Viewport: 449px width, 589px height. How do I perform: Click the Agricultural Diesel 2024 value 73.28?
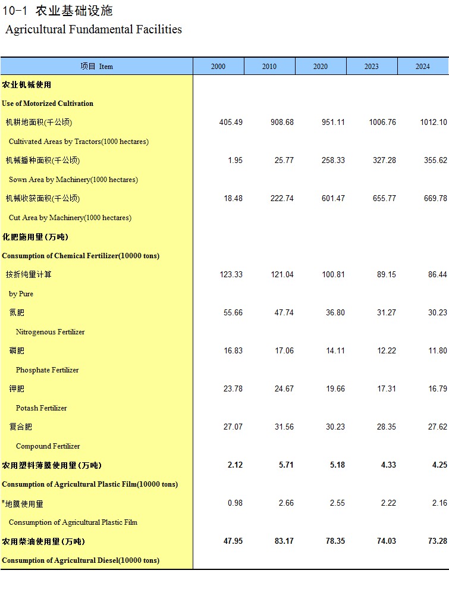coord(435,541)
